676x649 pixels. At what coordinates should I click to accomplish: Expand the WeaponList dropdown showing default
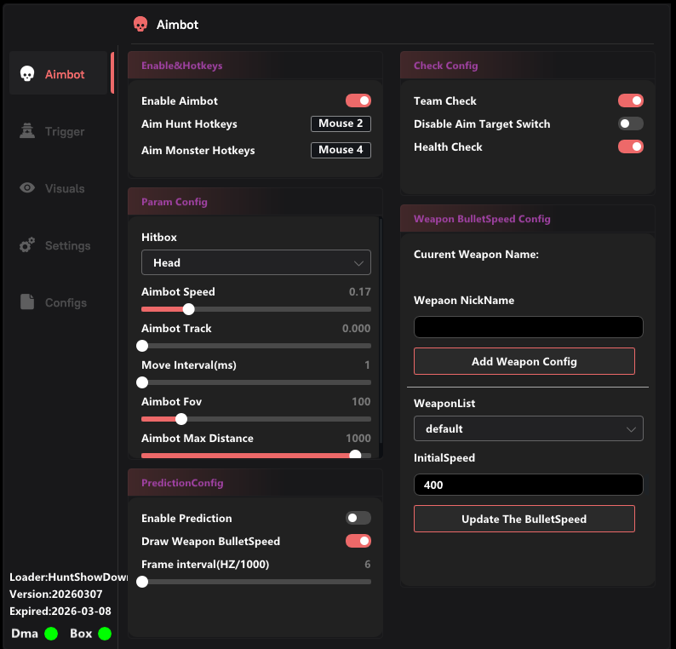pos(528,429)
